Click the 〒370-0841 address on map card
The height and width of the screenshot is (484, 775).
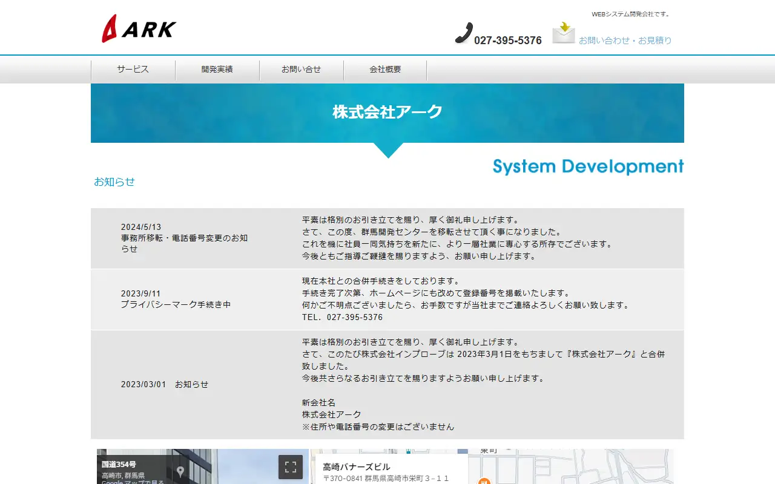[386, 479]
